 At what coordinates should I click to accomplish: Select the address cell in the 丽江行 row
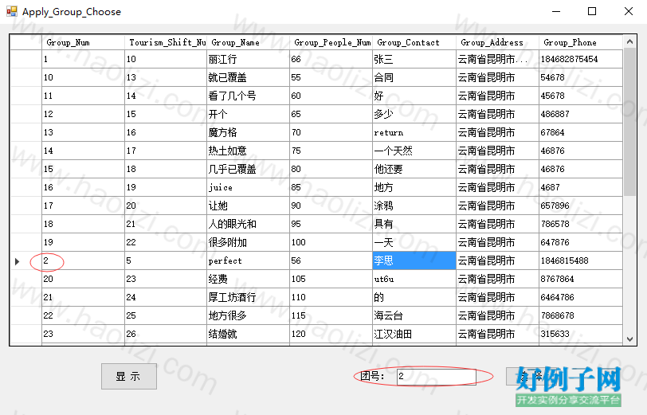click(498, 59)
